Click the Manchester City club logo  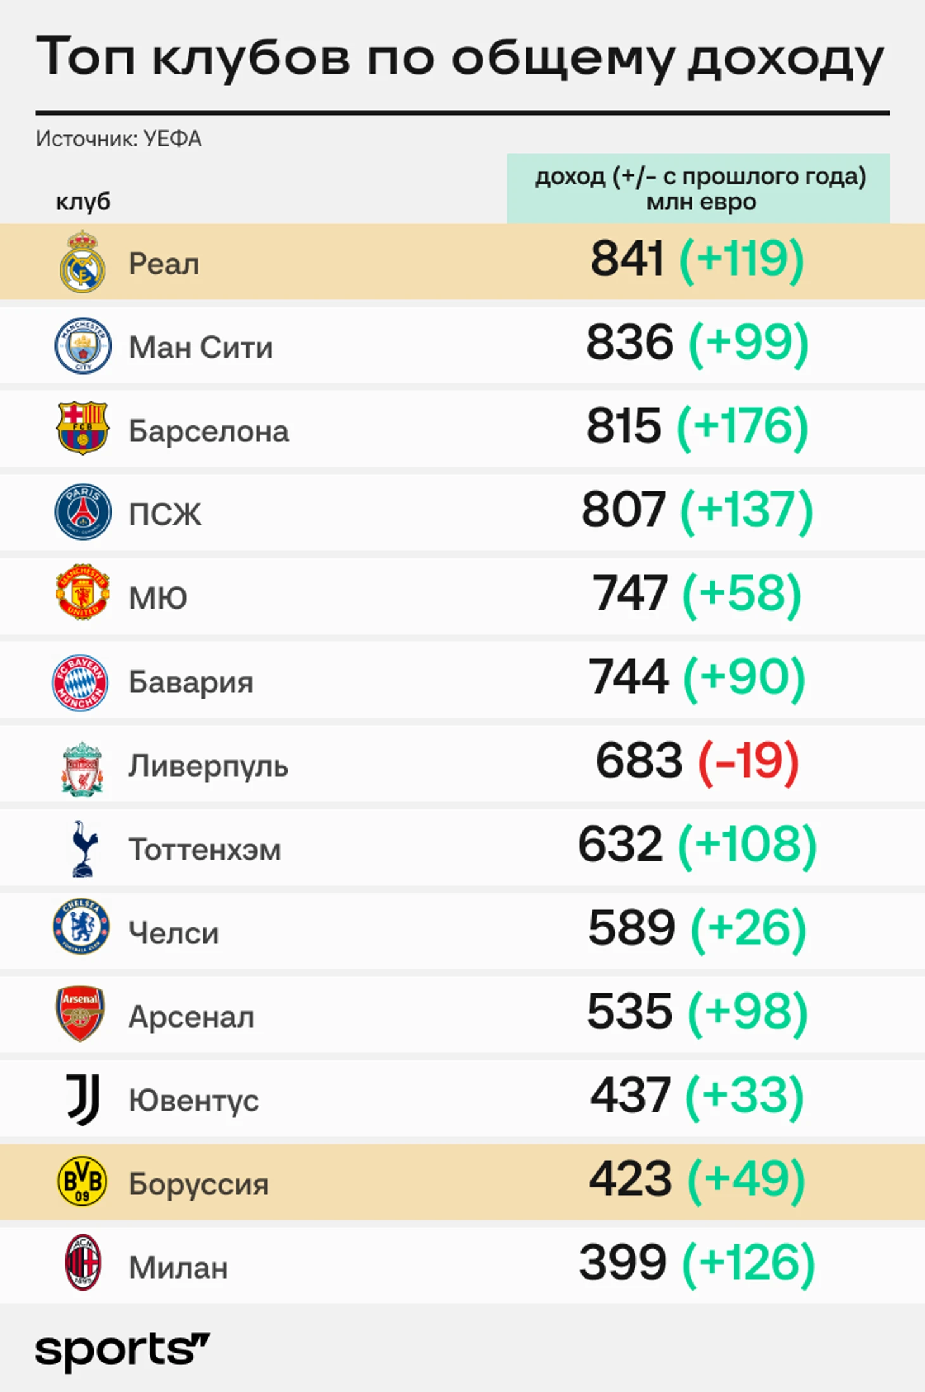tap(83, 345)
